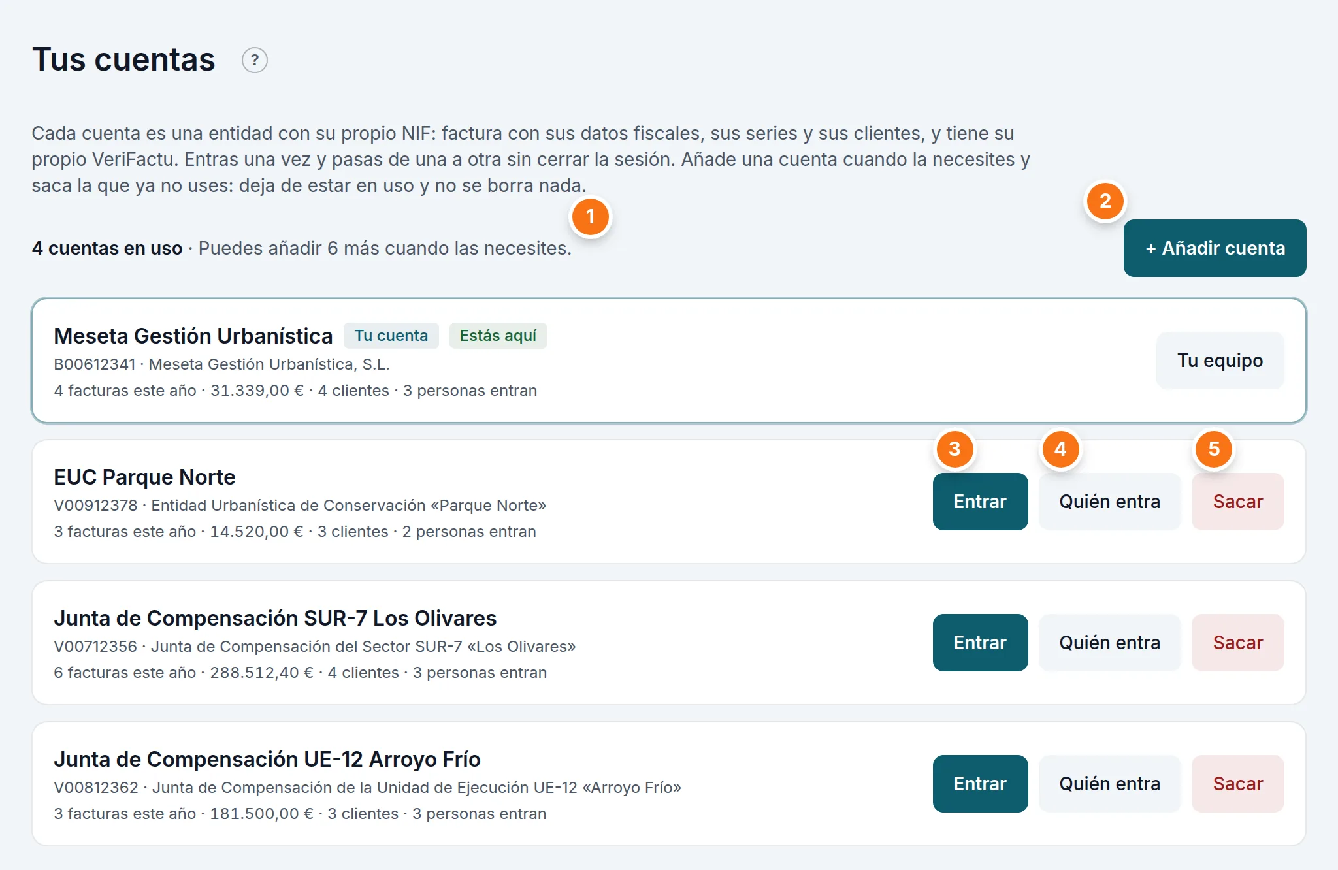1338x870 pixels.
Task: Click Sacar for SUR-7 Los Olivares
Action: [x=1237, y=643]
